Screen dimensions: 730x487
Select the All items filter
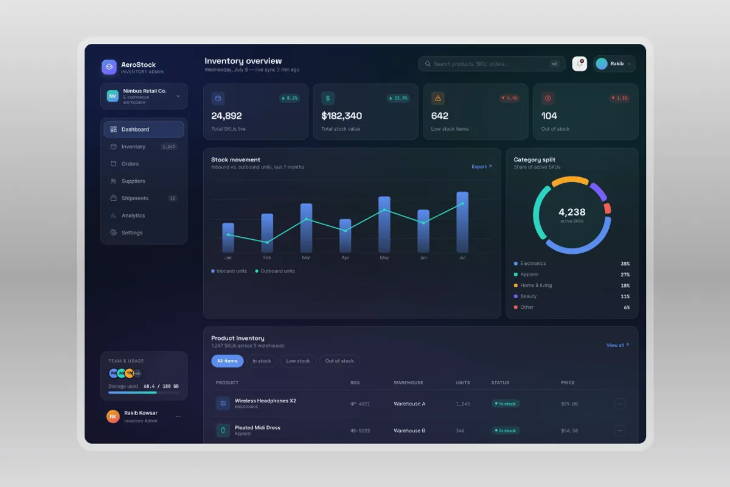pyautogui.click(x=228, y=361)
